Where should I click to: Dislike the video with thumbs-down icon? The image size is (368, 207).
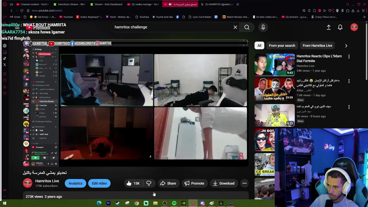[149, 183]
